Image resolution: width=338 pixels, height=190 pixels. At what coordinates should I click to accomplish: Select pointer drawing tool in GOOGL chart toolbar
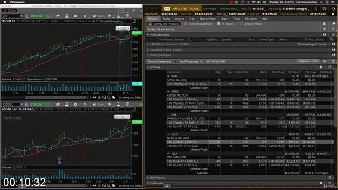pos(109,104)
